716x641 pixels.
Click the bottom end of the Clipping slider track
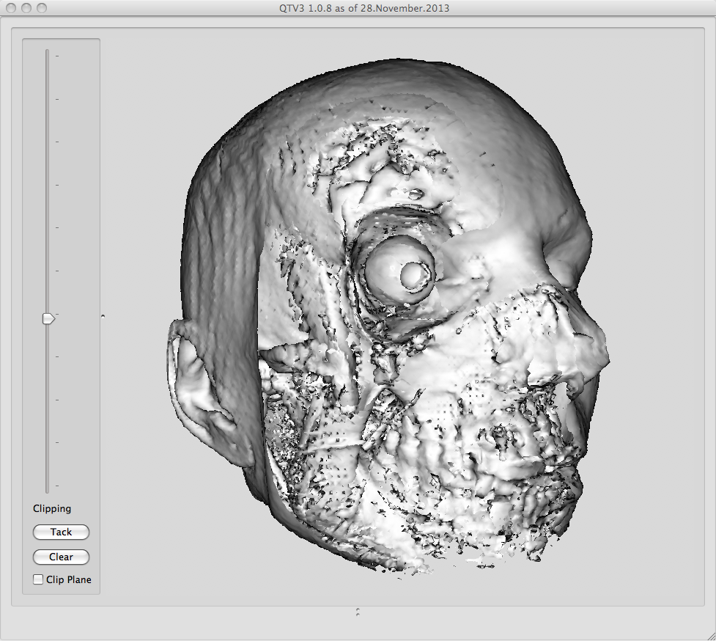(48, 489)
